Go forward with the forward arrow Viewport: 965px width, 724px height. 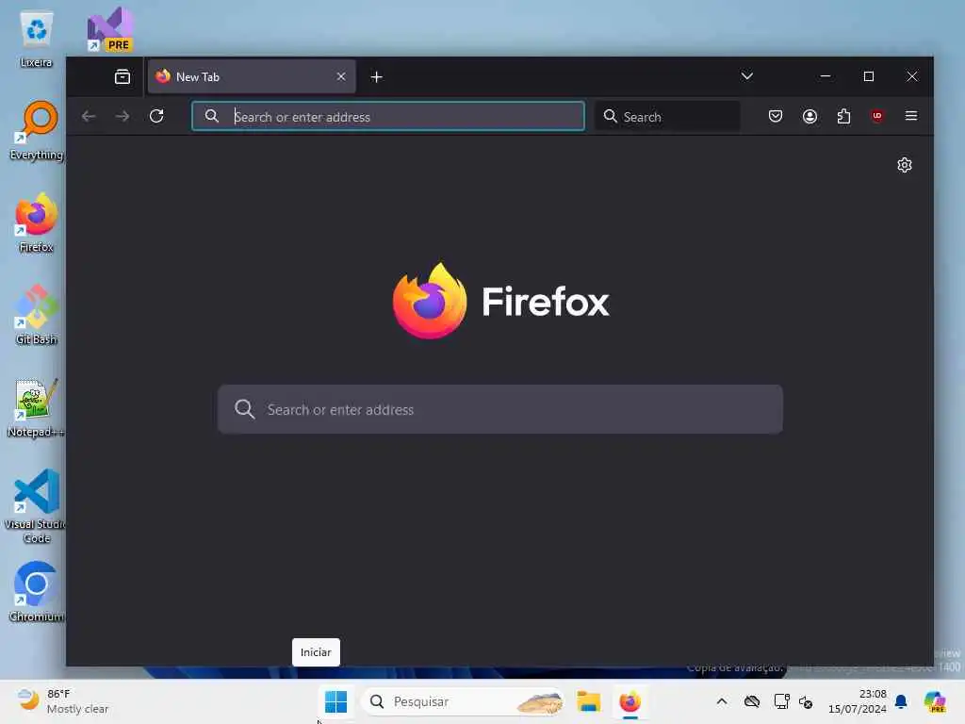point(123,116)
